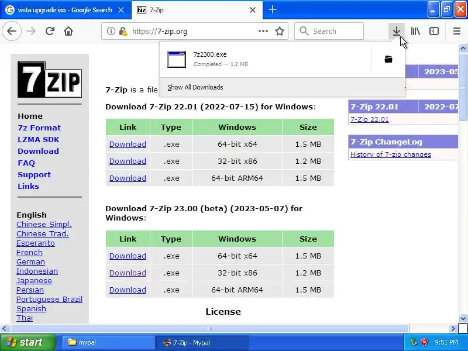The height and width of the screenshot is (351, 468).
Task: Click the vertical scrollbar down arrow
Action: tap(463, 318)
